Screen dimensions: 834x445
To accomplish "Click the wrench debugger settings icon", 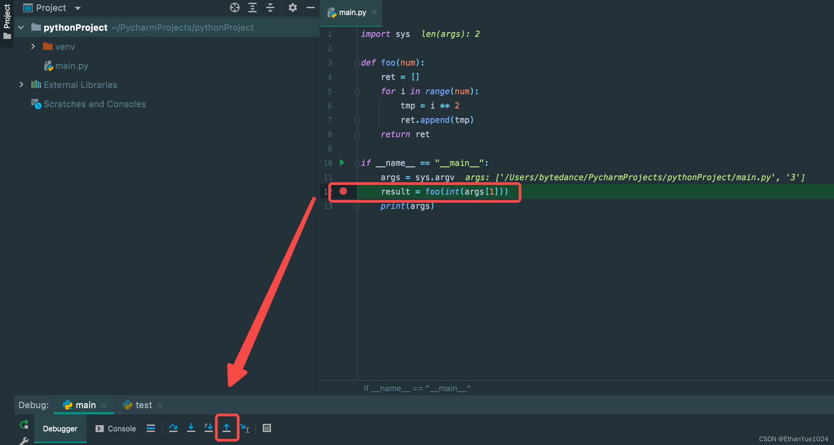I will (x=24, y=441).
